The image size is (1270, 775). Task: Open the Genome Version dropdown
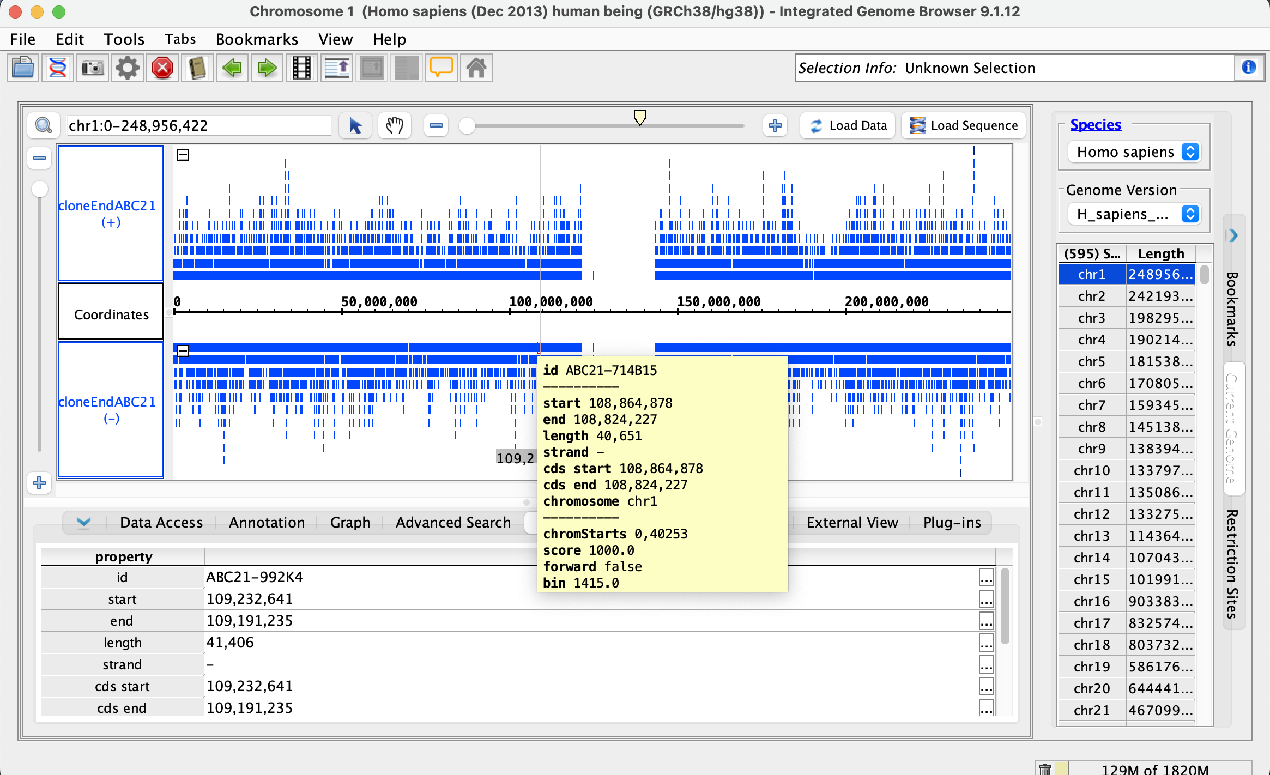click(1136, 214)
